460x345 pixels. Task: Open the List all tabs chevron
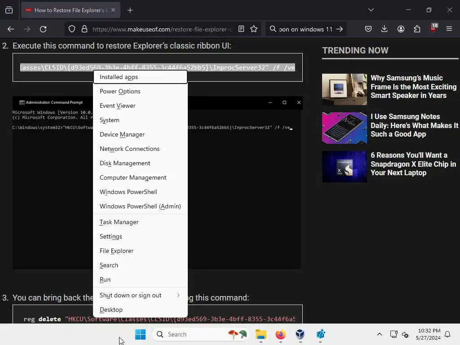[371, 10]
